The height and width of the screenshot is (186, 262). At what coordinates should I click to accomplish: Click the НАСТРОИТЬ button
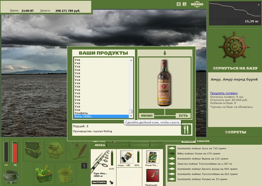tap(99, 182)
